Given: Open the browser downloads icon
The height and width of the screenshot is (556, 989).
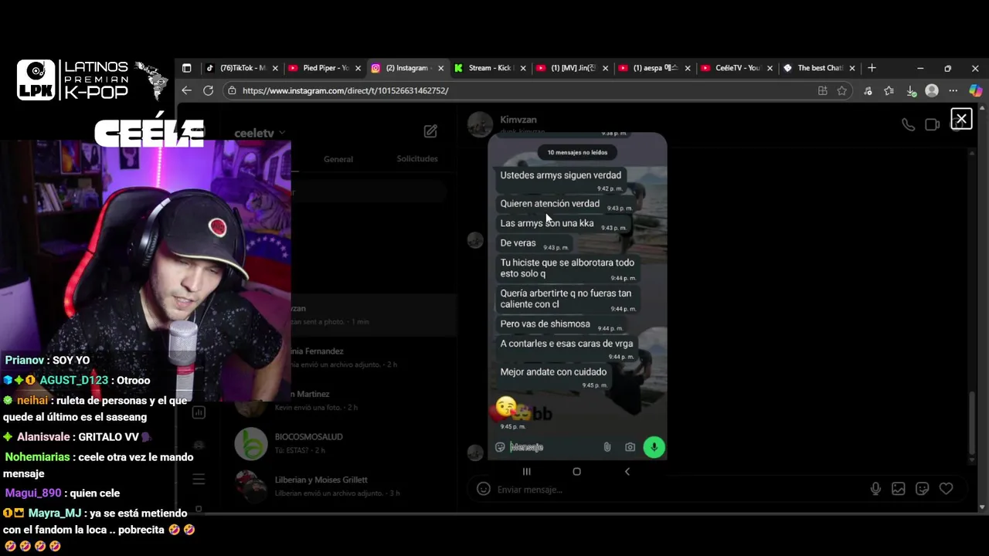Looking at the screenshot, I should tap(911, 90).
